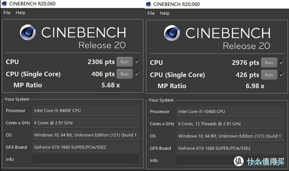
Task: Click 'Release 20' text in left window
Action: (x=102, y=45)
